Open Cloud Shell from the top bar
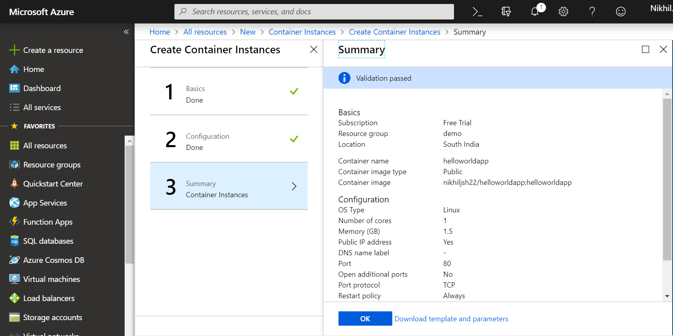 [477, 12]
